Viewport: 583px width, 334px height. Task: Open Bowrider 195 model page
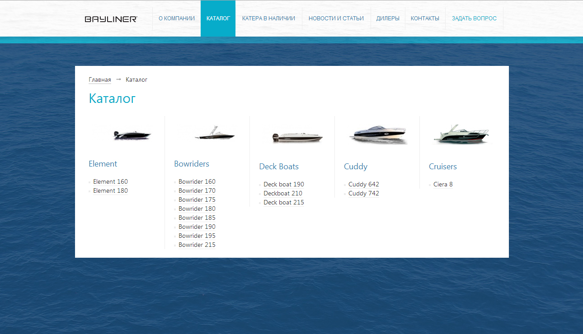coord(197,236)
